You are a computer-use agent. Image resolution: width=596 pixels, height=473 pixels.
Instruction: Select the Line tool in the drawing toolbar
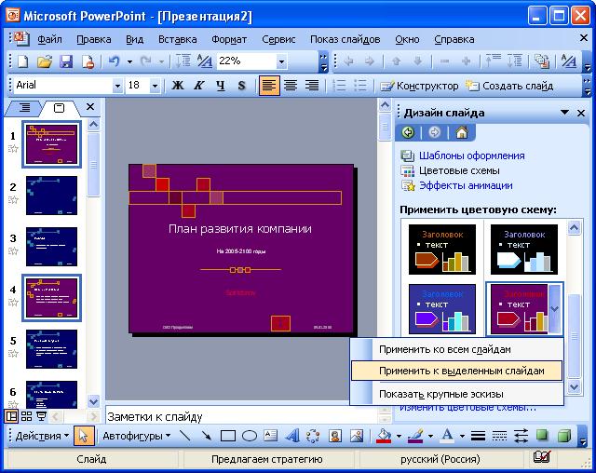(x=184, y=436)
